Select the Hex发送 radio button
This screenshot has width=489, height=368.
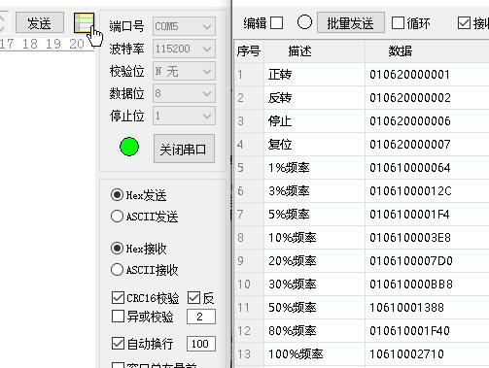[x=117, y=195]
